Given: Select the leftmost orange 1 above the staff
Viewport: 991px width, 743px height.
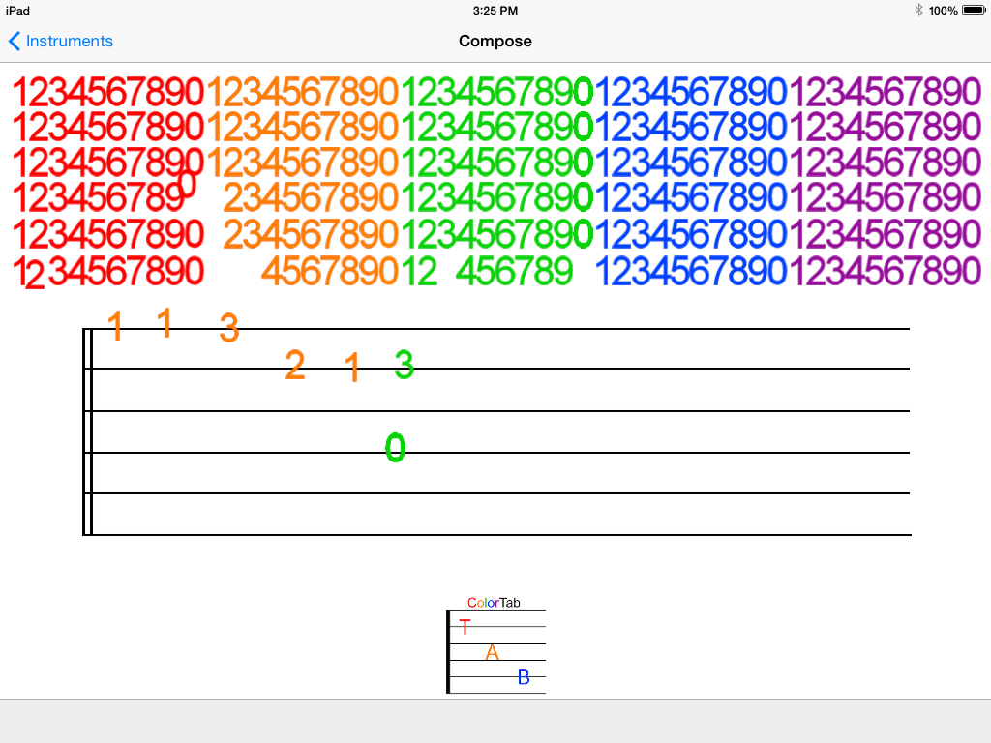Looking at the screenshot, I should 116,326.
